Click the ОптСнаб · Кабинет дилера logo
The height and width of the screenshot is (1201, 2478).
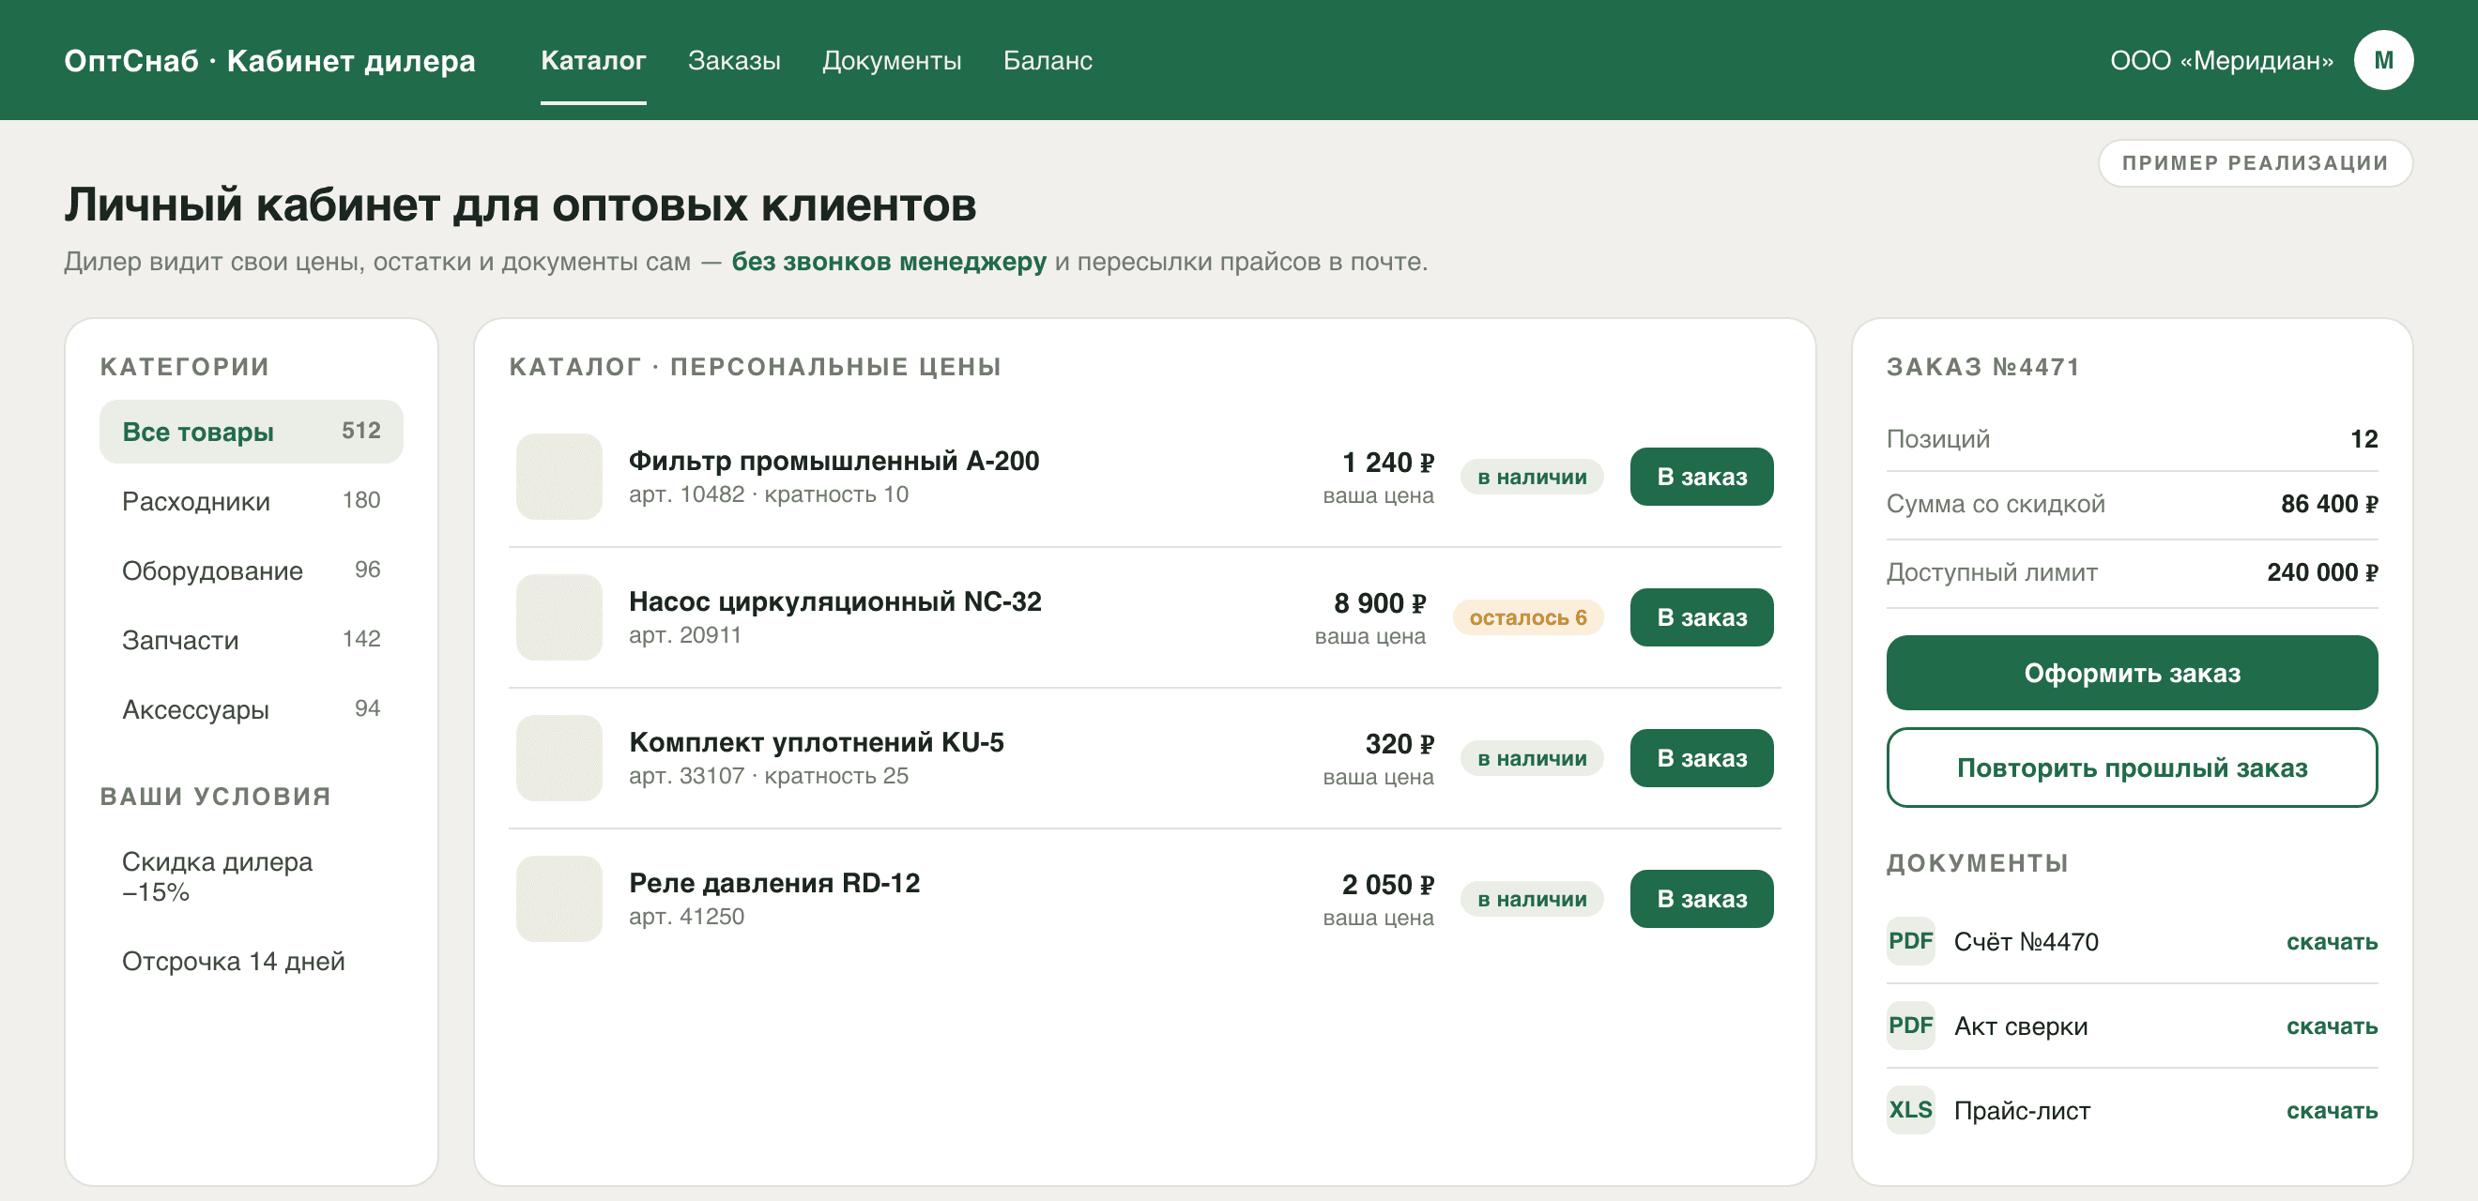pyautogui.click(x=269, y=61)
